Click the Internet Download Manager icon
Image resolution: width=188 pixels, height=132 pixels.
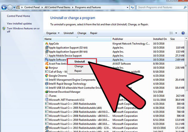click(x=46, y=92)
